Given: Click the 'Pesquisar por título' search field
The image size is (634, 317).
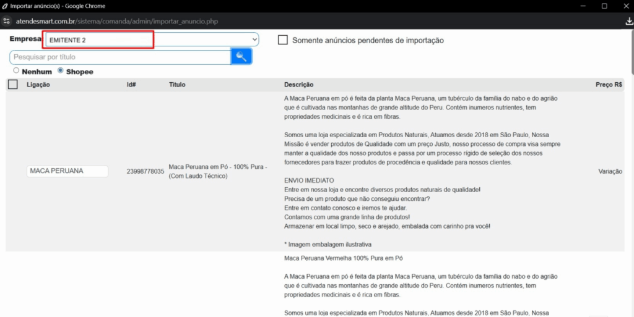Looking at the screenshot, I should [120, 57].
